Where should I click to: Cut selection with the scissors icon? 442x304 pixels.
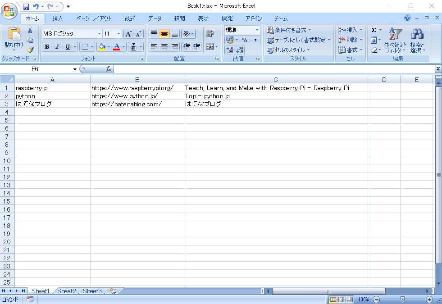coord(30,31)
